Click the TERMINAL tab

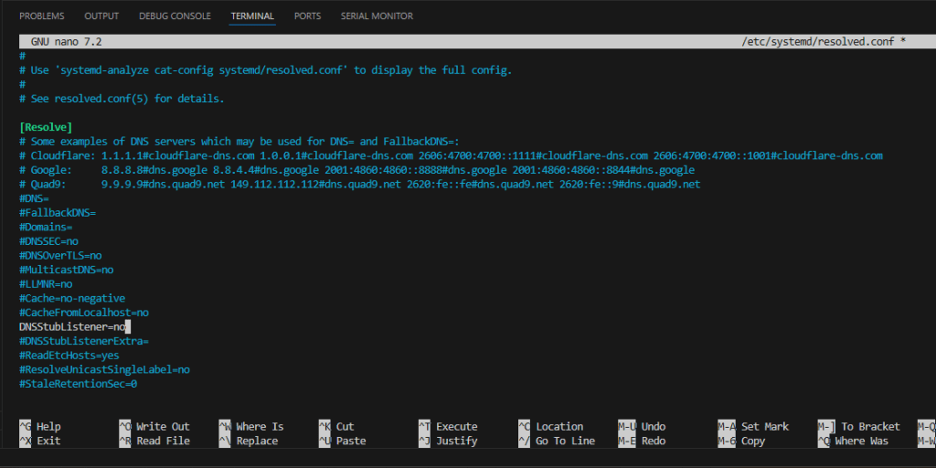[x=252, y=16]
